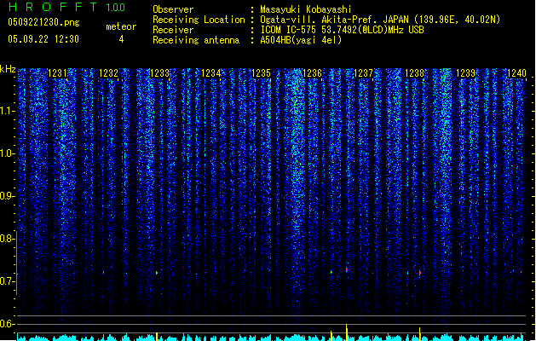Click the 0.9 kHz axis tick label
Image resolution: width=536 pixels, height=341 pixels.
[7, 196]
